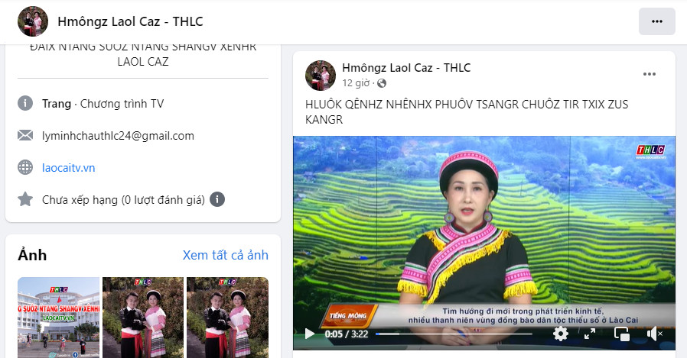Open the laocaitv.vn website link
687x358 pixels.
point(68,168)
